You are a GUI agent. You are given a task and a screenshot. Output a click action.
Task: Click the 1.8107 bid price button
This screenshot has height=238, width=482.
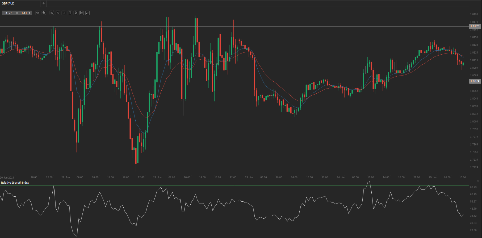coord(8,13)
